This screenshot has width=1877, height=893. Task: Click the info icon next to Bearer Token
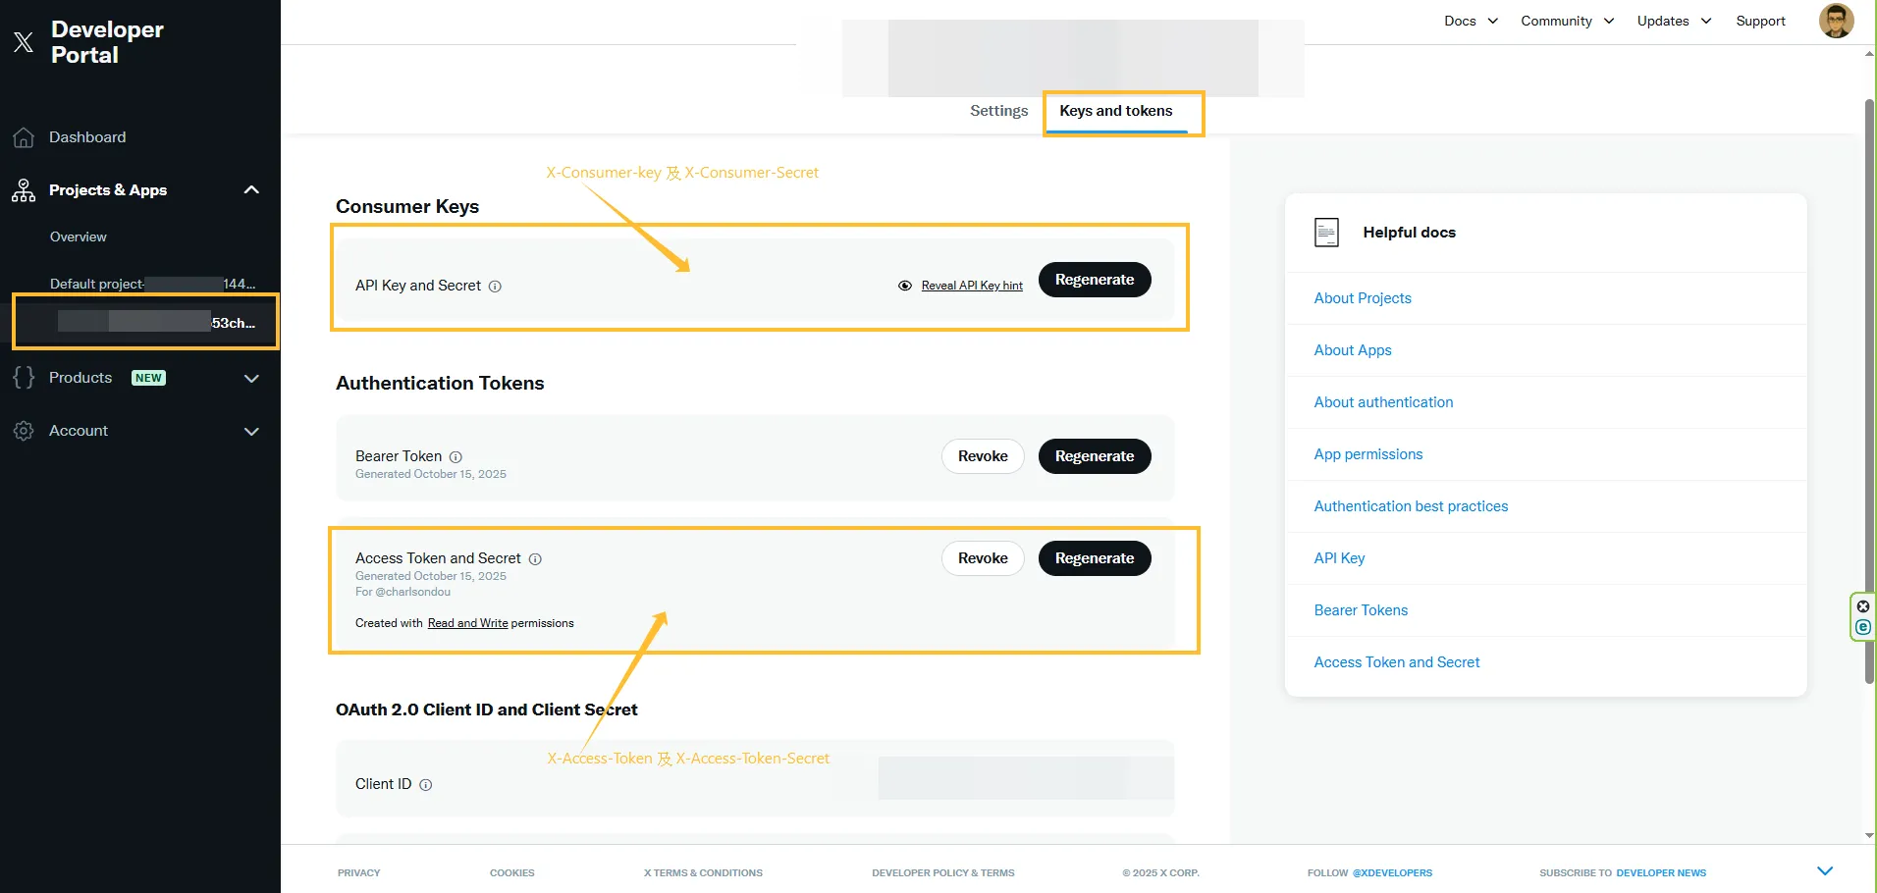[x=456, y=457]
